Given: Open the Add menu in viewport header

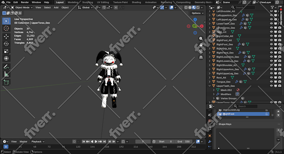Looking at the screenshot, I should (56, 7).
